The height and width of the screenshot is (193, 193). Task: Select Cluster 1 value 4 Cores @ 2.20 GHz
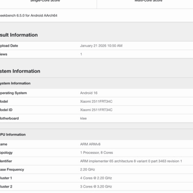pos(96,178)
